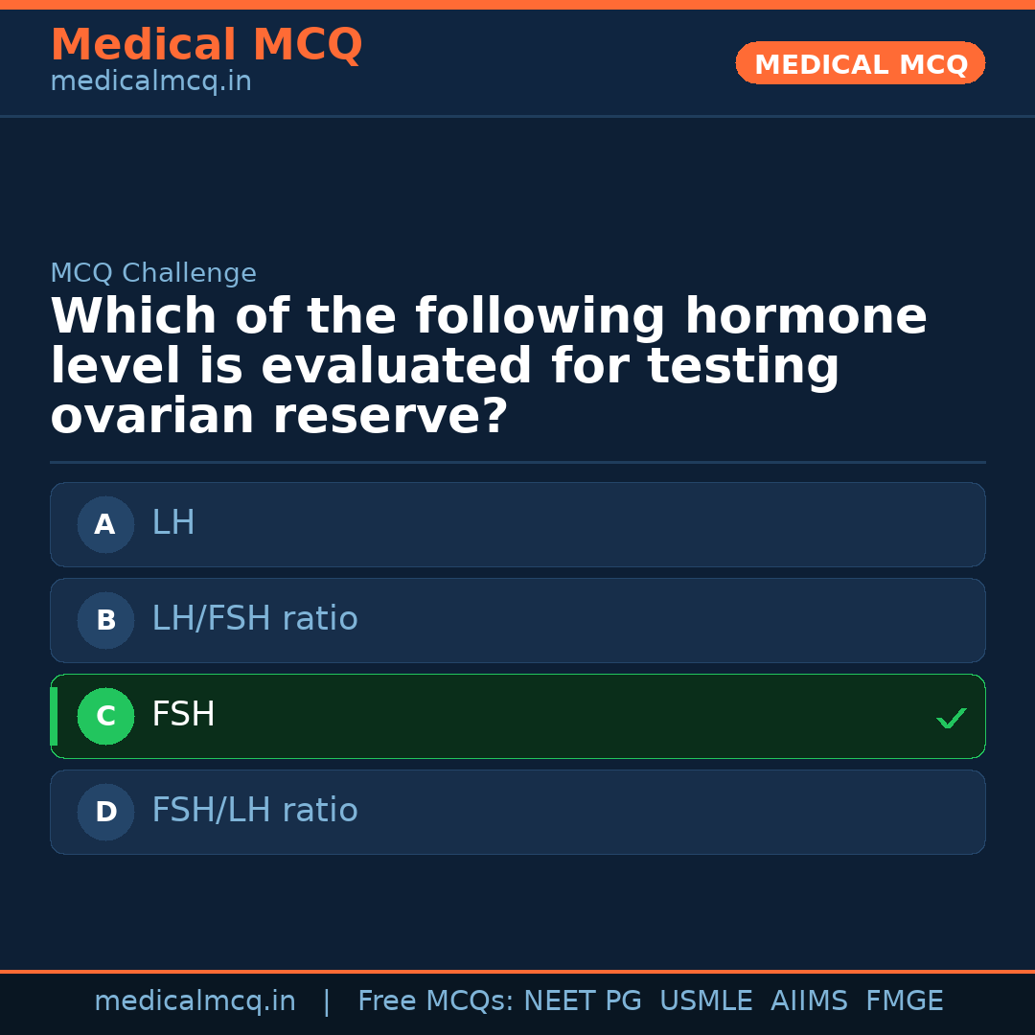Open medicalmcq.in link in footer
The image size is (1035, 1035).
[195, 1001]
